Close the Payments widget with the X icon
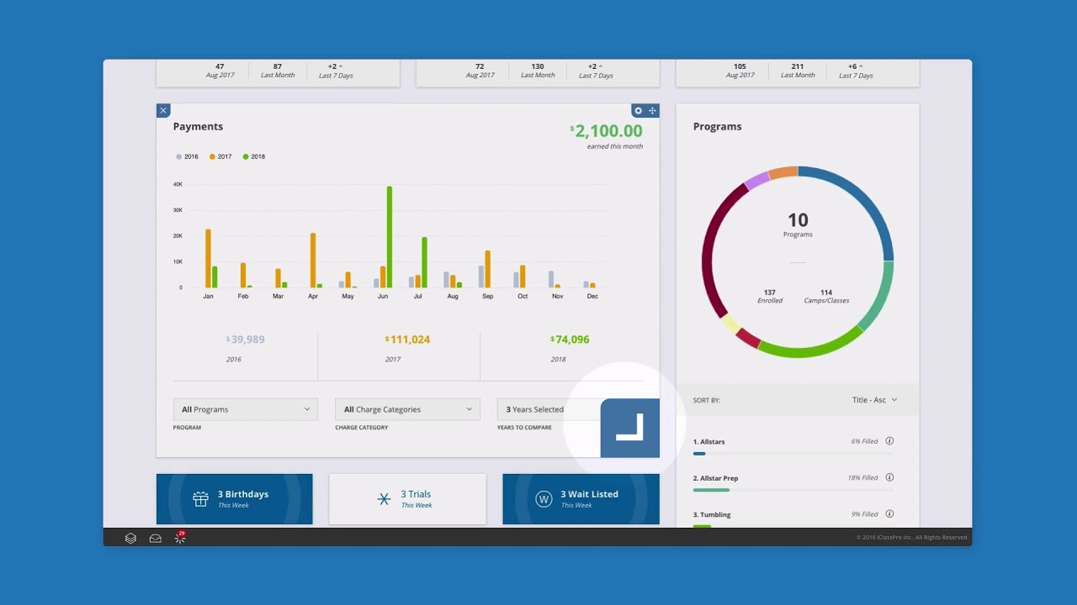The width and height of the screenshot is (1077, 605). point(163,110)
